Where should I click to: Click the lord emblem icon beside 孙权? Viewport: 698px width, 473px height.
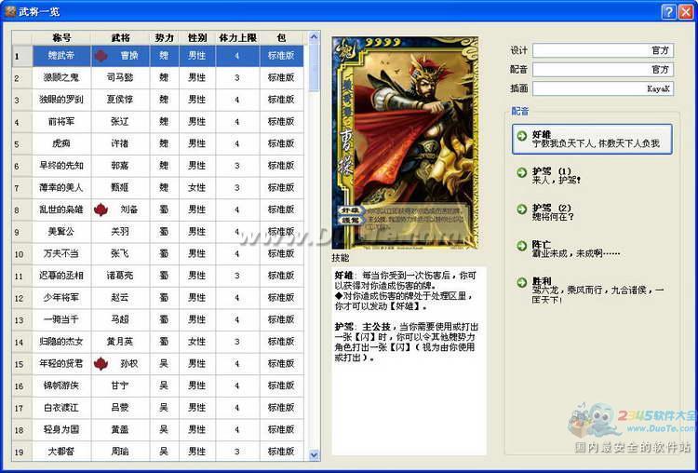(x=102, y=363)
